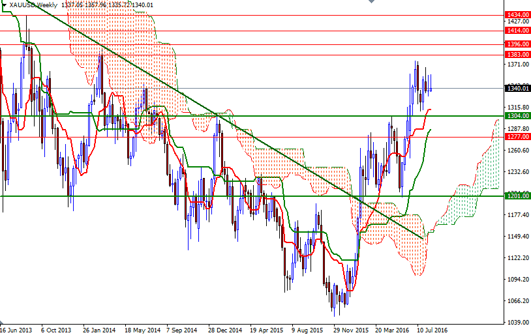Click the 20 Mar 2016 date label

392,330
